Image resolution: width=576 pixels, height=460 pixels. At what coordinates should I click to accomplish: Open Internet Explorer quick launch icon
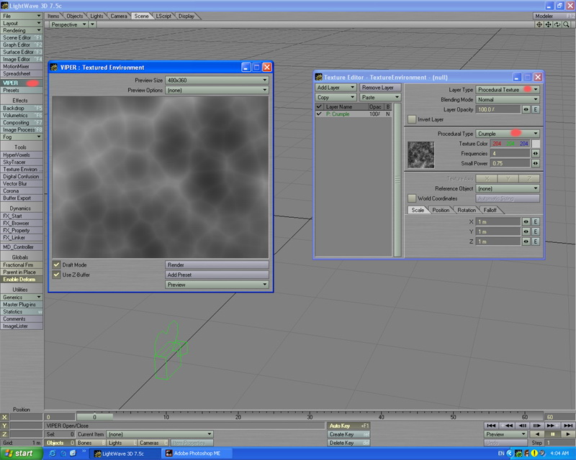click(53, 454)
